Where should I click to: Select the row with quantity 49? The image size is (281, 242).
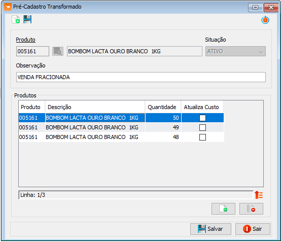[x=121, y=127]
